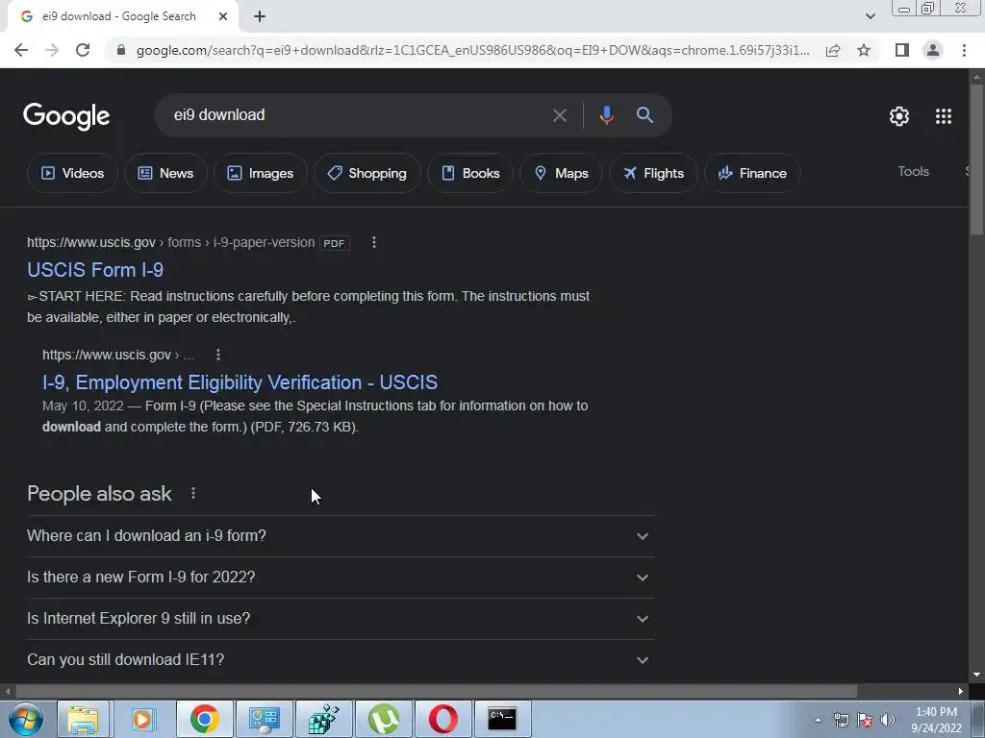Open Google apps grid
Viewport: 985px width, 738px height.
click(x=944, y=116)
